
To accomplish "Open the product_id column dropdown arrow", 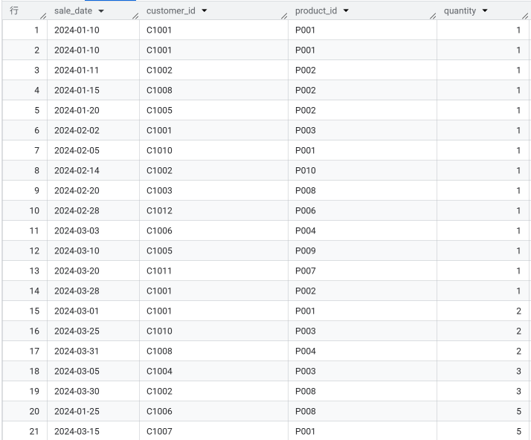I will pos(346,11).
